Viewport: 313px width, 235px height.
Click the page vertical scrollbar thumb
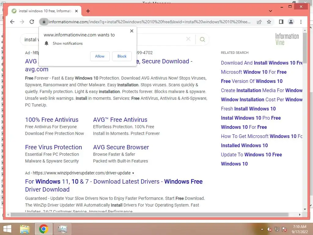point(305,48)
